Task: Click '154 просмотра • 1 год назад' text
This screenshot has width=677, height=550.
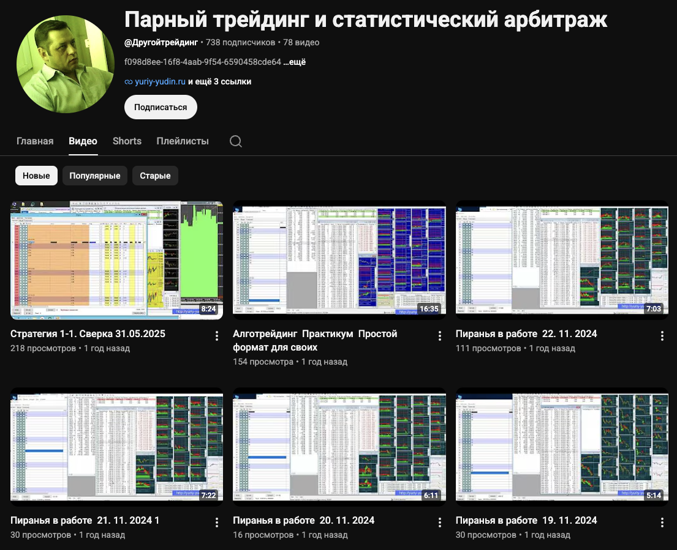Action: coord(290,362)
